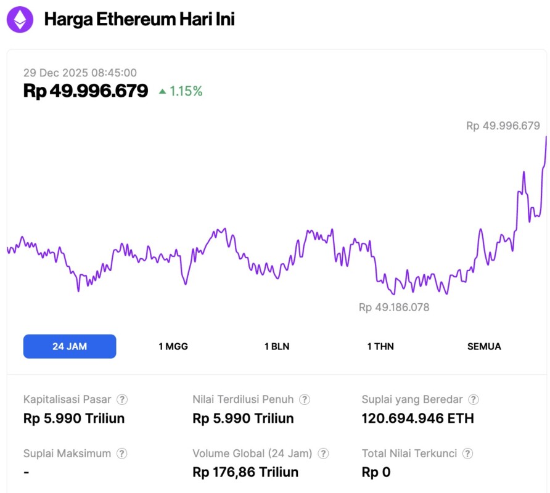Switch chart to 1 BLN range
Image resolution: width=550 pixels, height=493 pixels.
point(277,346)
